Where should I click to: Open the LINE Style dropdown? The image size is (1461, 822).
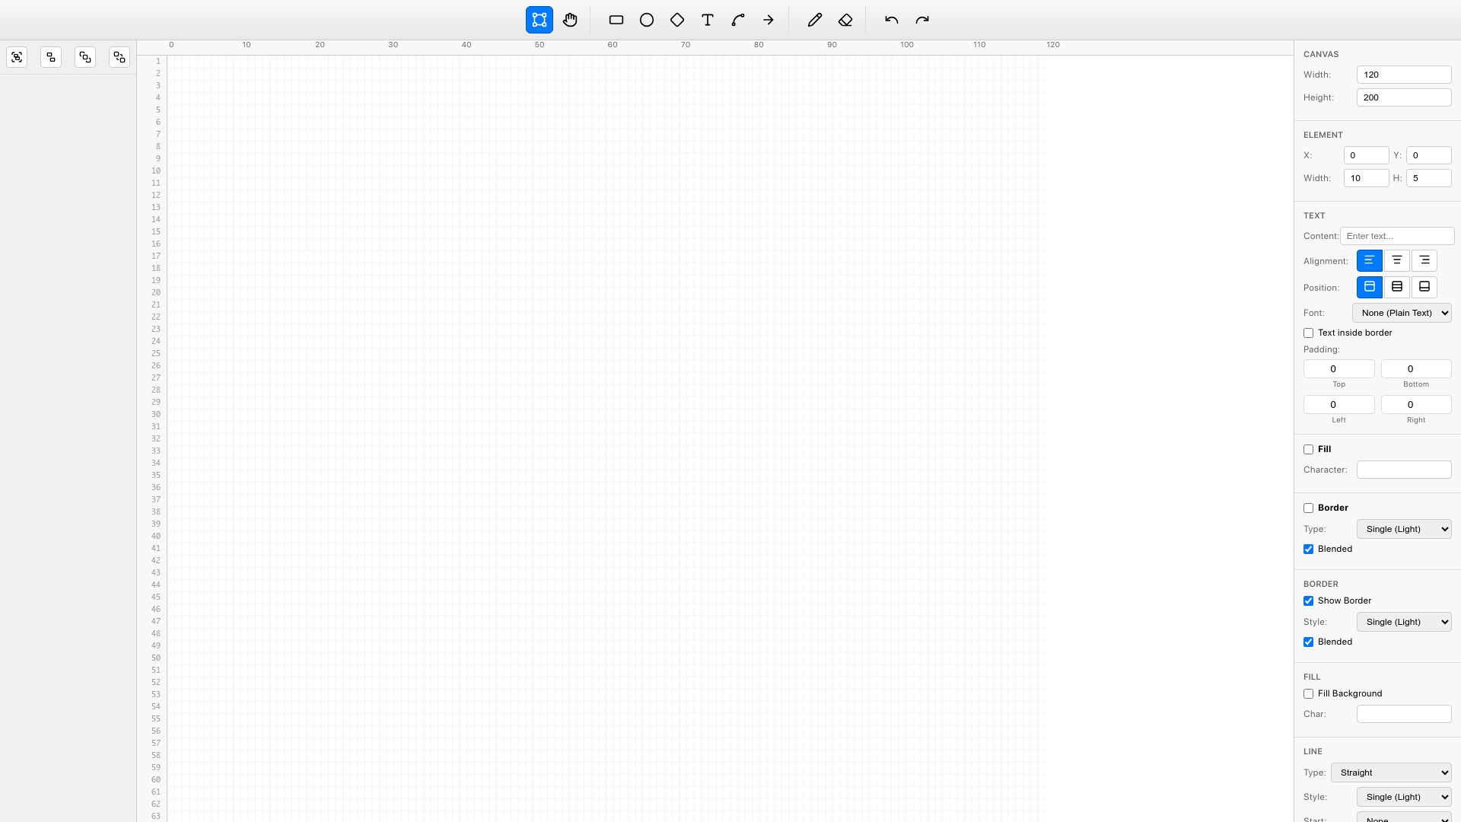pyautogui.click(x=1404, y=797)
